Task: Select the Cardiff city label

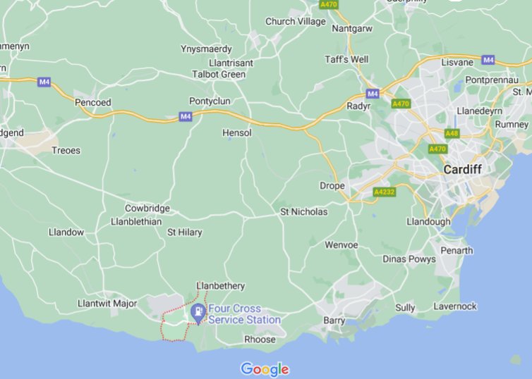Action: pyautogui.click(x=462, y=169)
